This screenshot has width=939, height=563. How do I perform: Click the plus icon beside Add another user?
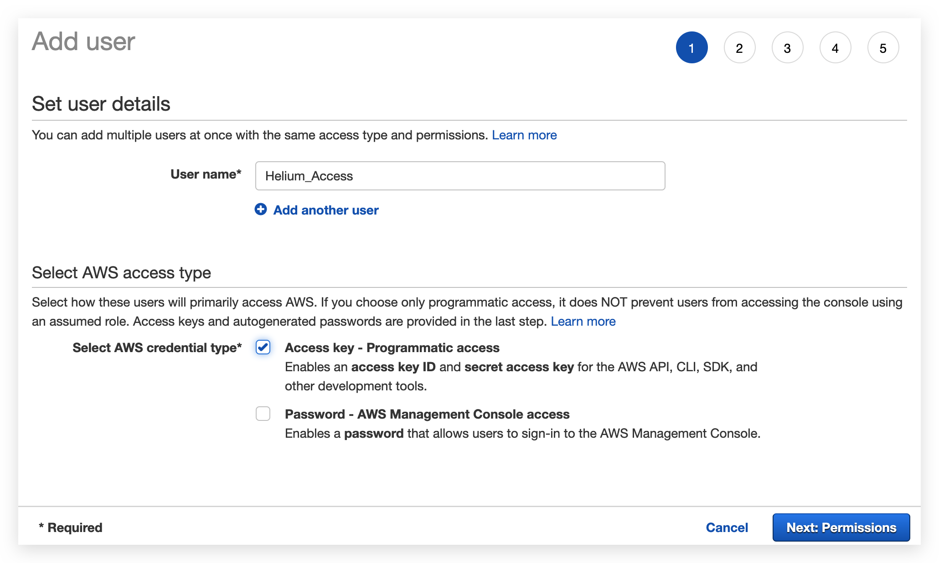coord(261,210)
